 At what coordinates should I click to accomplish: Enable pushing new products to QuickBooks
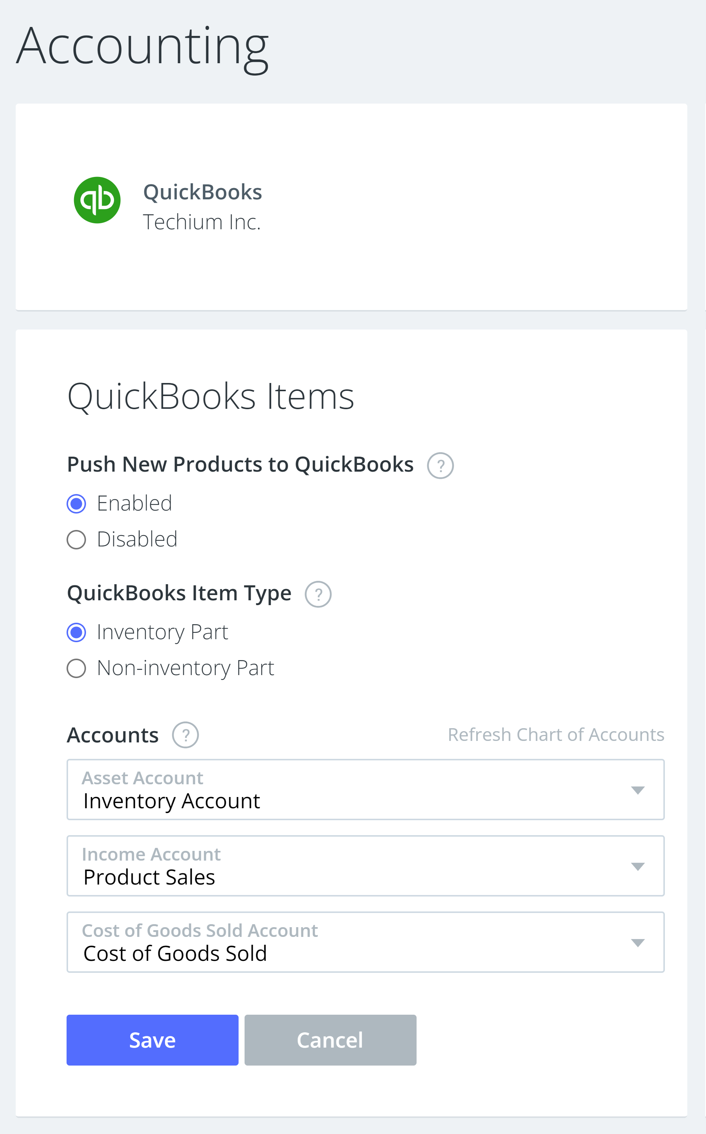click(x=76, y=503)
